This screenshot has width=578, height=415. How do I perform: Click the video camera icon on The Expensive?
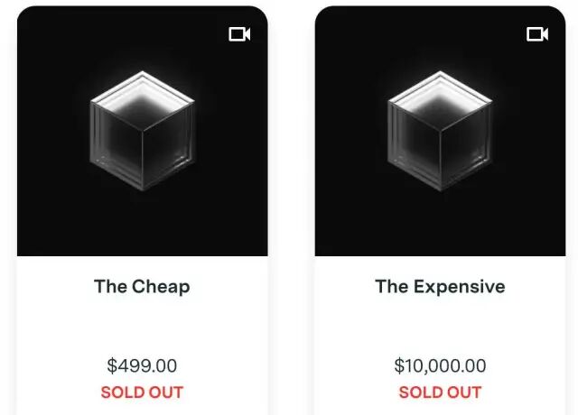pos(537,34)
